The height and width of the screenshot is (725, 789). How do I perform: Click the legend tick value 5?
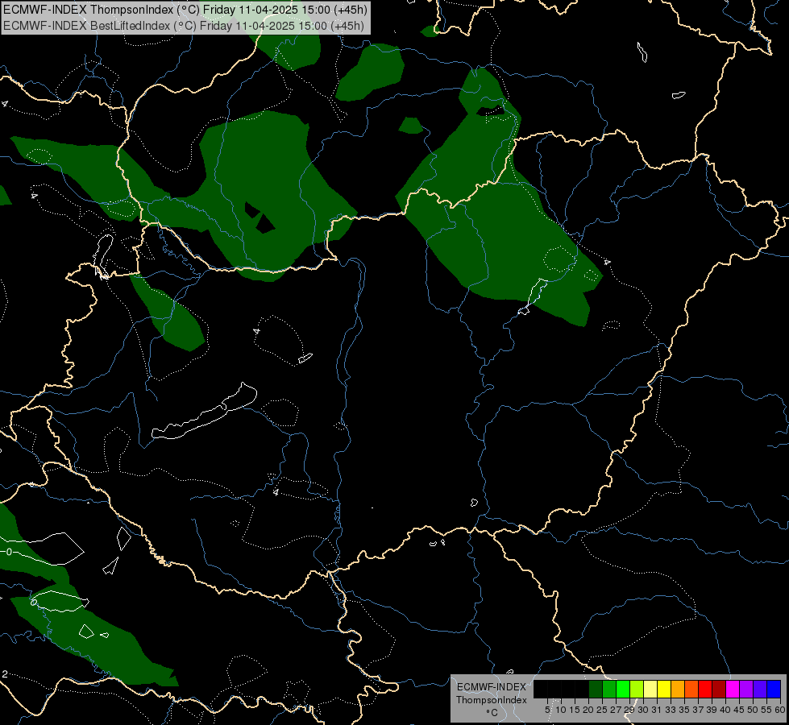point(547,710)
